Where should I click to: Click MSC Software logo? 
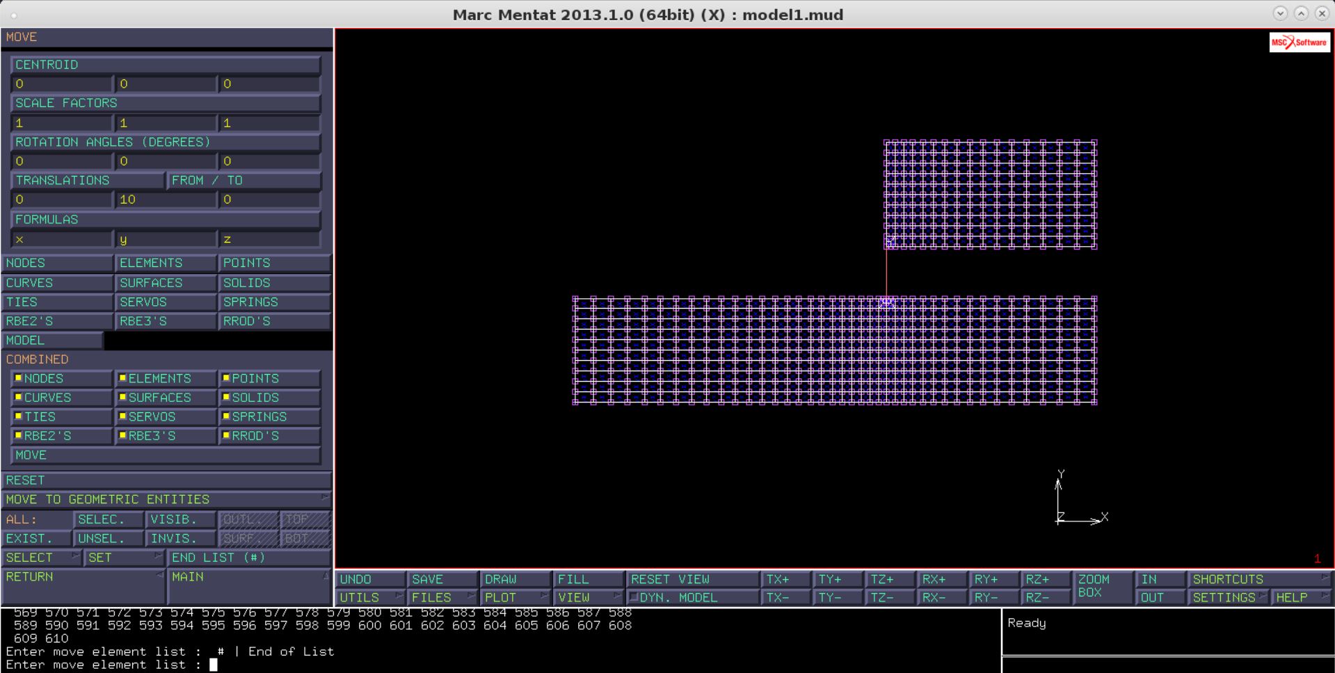click(x=1299, y=42)
